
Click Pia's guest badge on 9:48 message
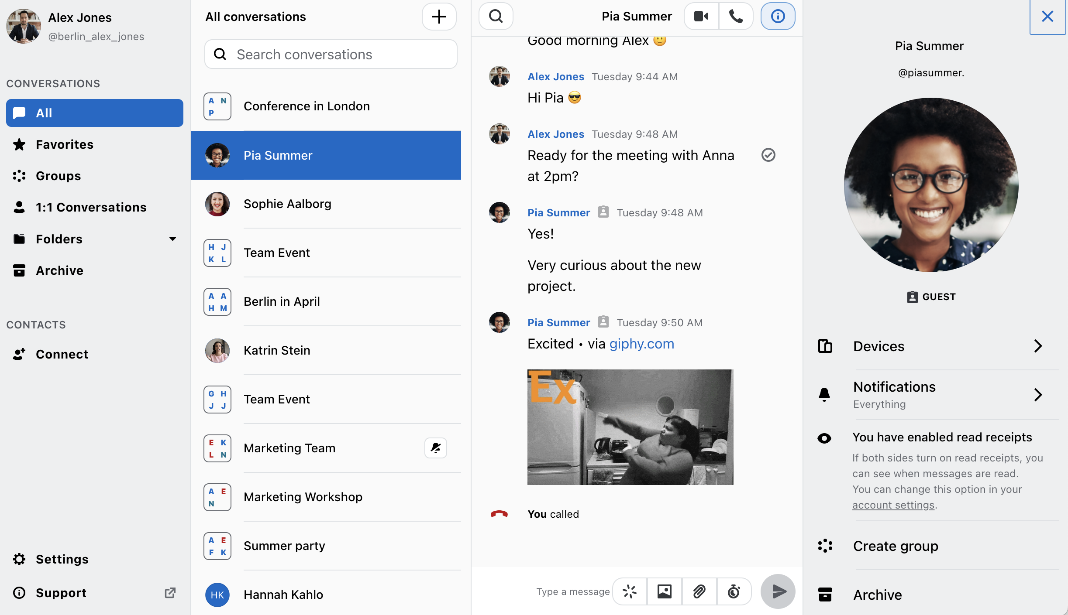pos(603,212)
